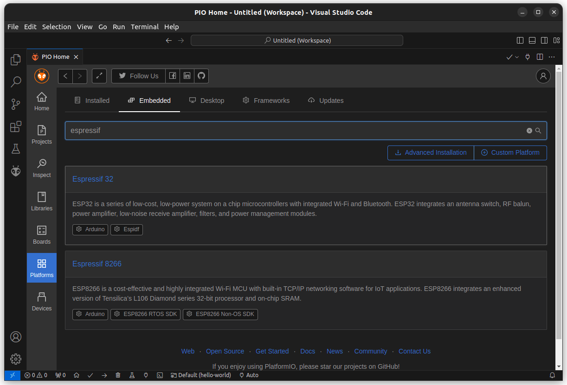567x385 pixels.
Task: Run a PlatformIO Build using the checkmark icon
Action: 90,375
